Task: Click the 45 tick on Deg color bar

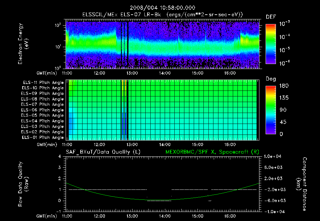Action: [x=284, y=122]
